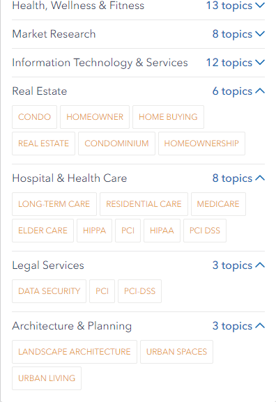Screen dimensions: 276x402
Task: Choose the LANDSCAPE ARCHITECTURE tag
Action: (75, 352)
